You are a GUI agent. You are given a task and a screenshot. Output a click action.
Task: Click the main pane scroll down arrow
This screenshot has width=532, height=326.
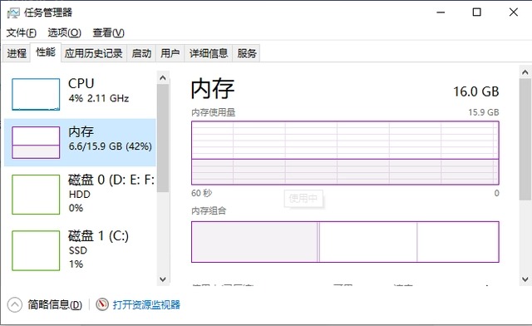[x=525, y=279]
